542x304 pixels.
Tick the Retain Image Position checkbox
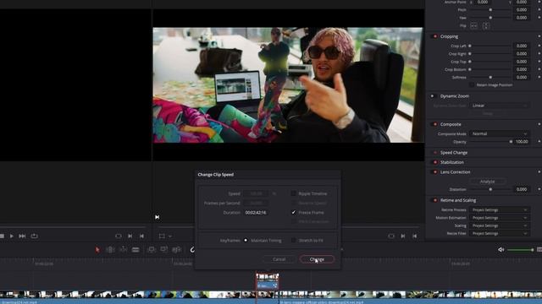point(472,84)
